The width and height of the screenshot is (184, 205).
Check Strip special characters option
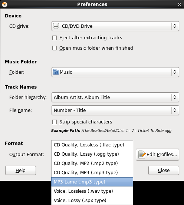click(x=55, y=122)
